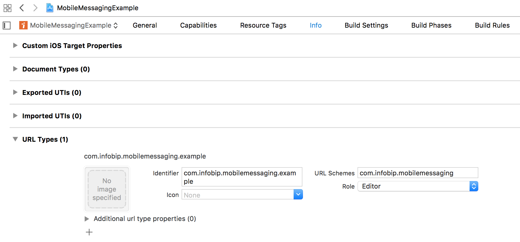This screenshot has height=242, width=520.
Task: Expand Exported UTIs (0) section
Action: pyautogui.click(x=15, y=92)
